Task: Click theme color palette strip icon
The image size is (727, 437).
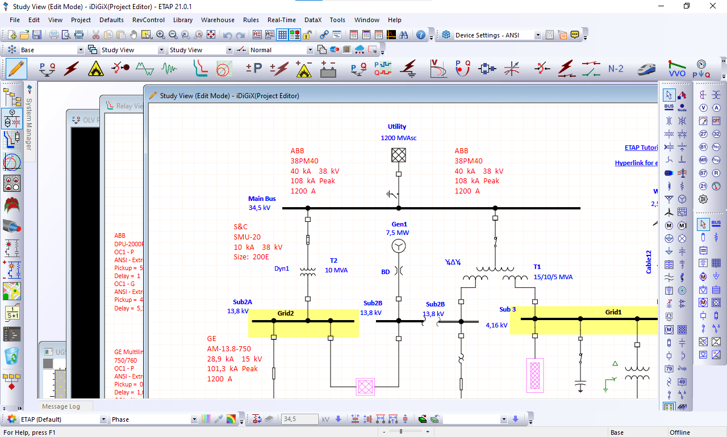Action: 206,419
